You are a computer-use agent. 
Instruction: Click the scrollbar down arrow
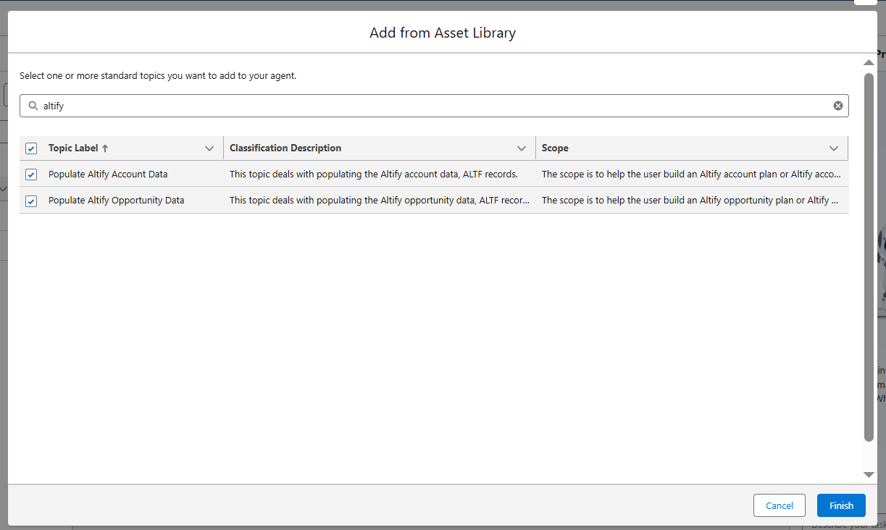tap(869, 474)
